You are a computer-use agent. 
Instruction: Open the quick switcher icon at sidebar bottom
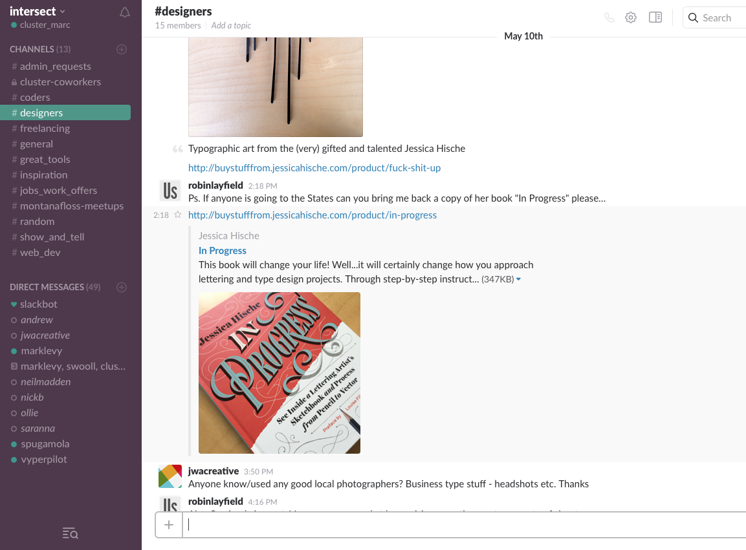click(71, 533)
